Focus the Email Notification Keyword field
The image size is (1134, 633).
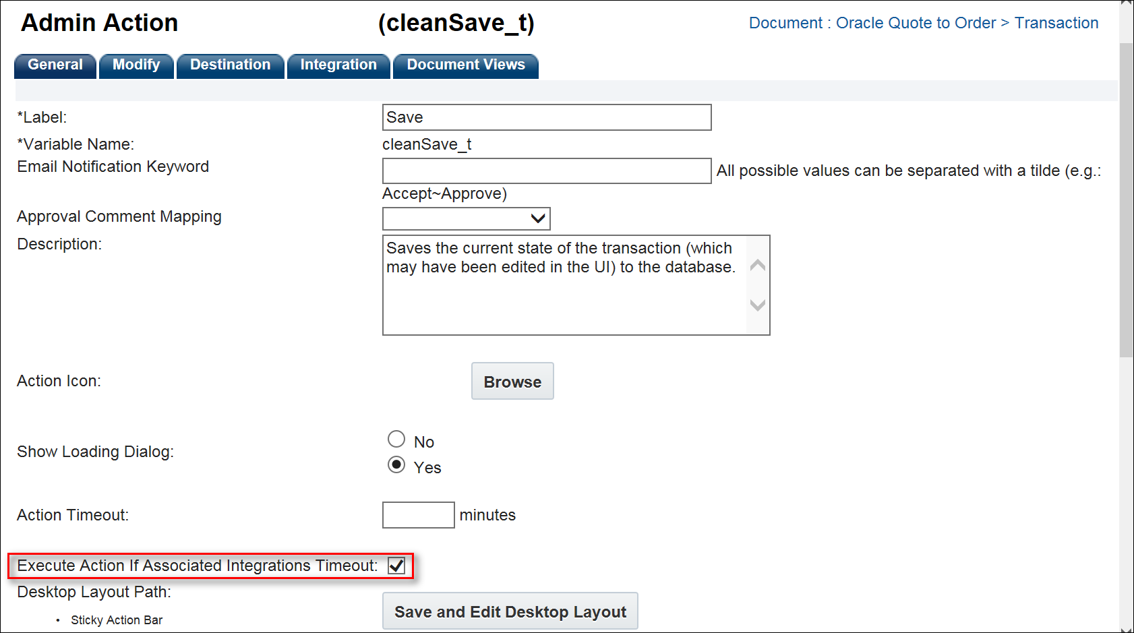[x=546, y=171]
